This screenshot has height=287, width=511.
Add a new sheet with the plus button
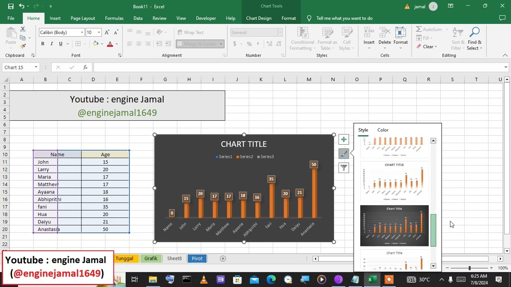(x=223, y=258)
